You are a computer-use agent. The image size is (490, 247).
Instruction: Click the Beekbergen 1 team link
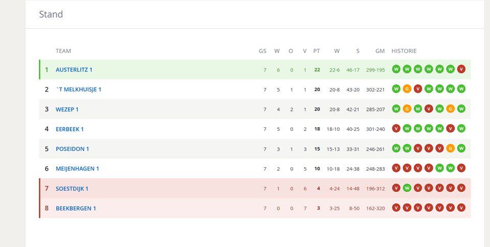[76, 208]
